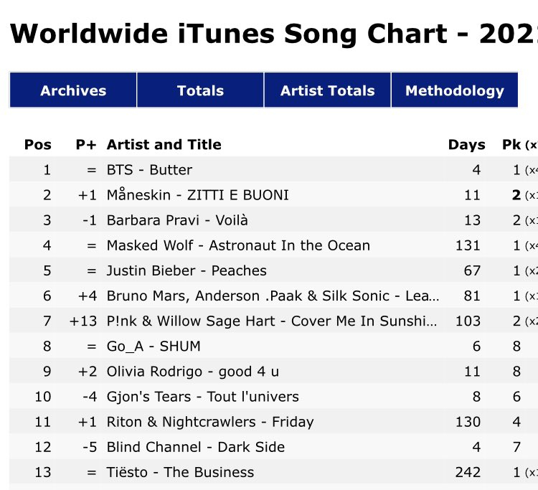Click BTS - Butter song entry

[149, 170]
